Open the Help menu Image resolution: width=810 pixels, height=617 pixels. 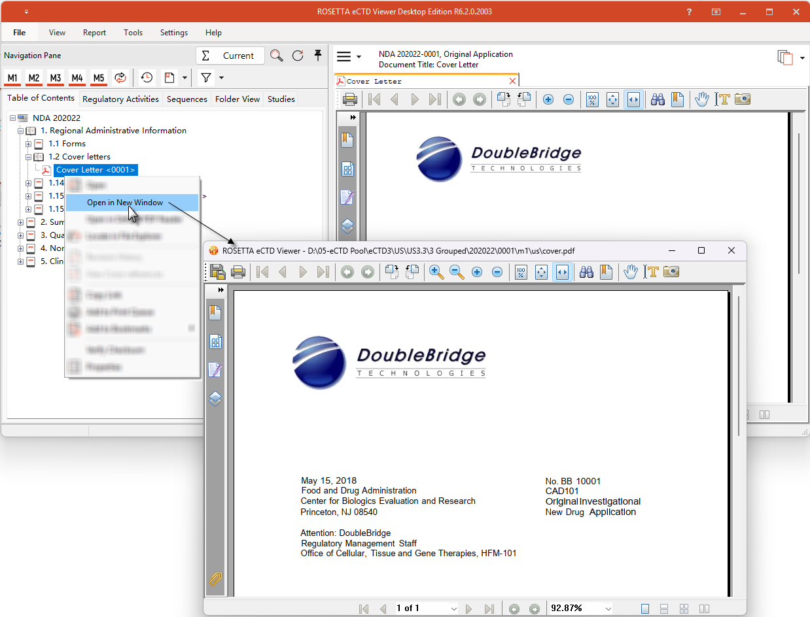coord(213,33)
